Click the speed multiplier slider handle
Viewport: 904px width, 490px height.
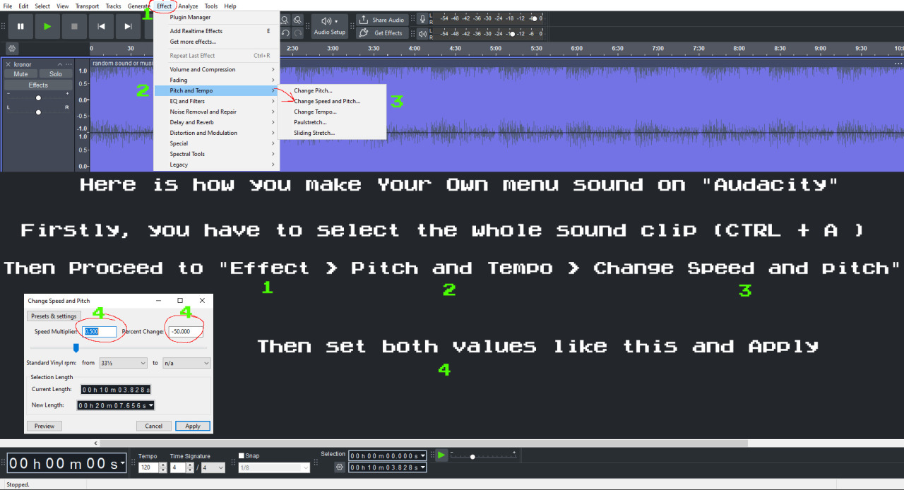coord(76,347)
